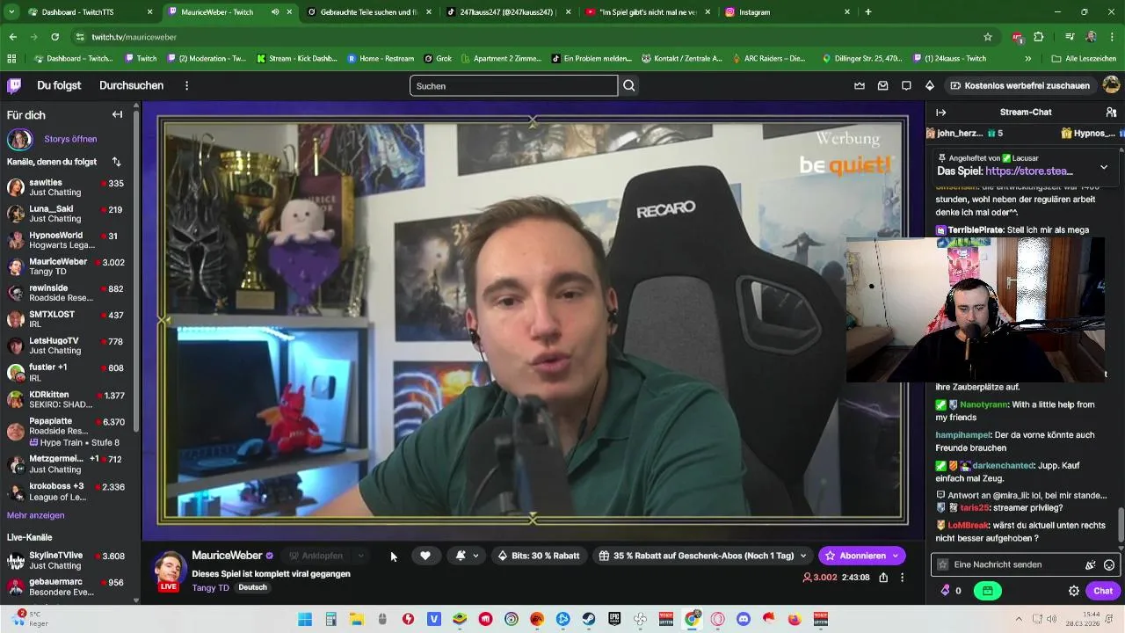Image resolution: width=1125 pixels, height=633 pixels.
Task: Click the chat identity star icon
Action: [x=943, y=564]
